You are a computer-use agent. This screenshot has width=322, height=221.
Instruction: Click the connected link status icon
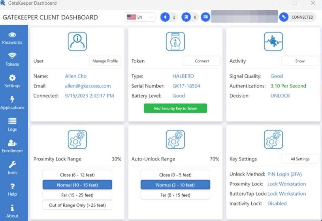click(x=284, y=17)
